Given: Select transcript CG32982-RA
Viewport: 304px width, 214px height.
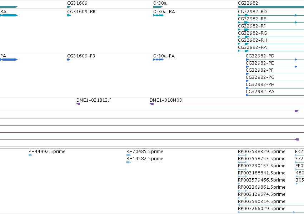Looking at the screenshot, I should pyautogui.click(x=252, y=47).
